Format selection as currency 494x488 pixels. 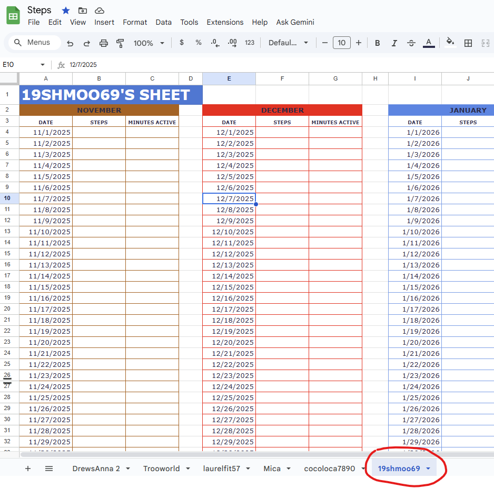pos(182,43)
